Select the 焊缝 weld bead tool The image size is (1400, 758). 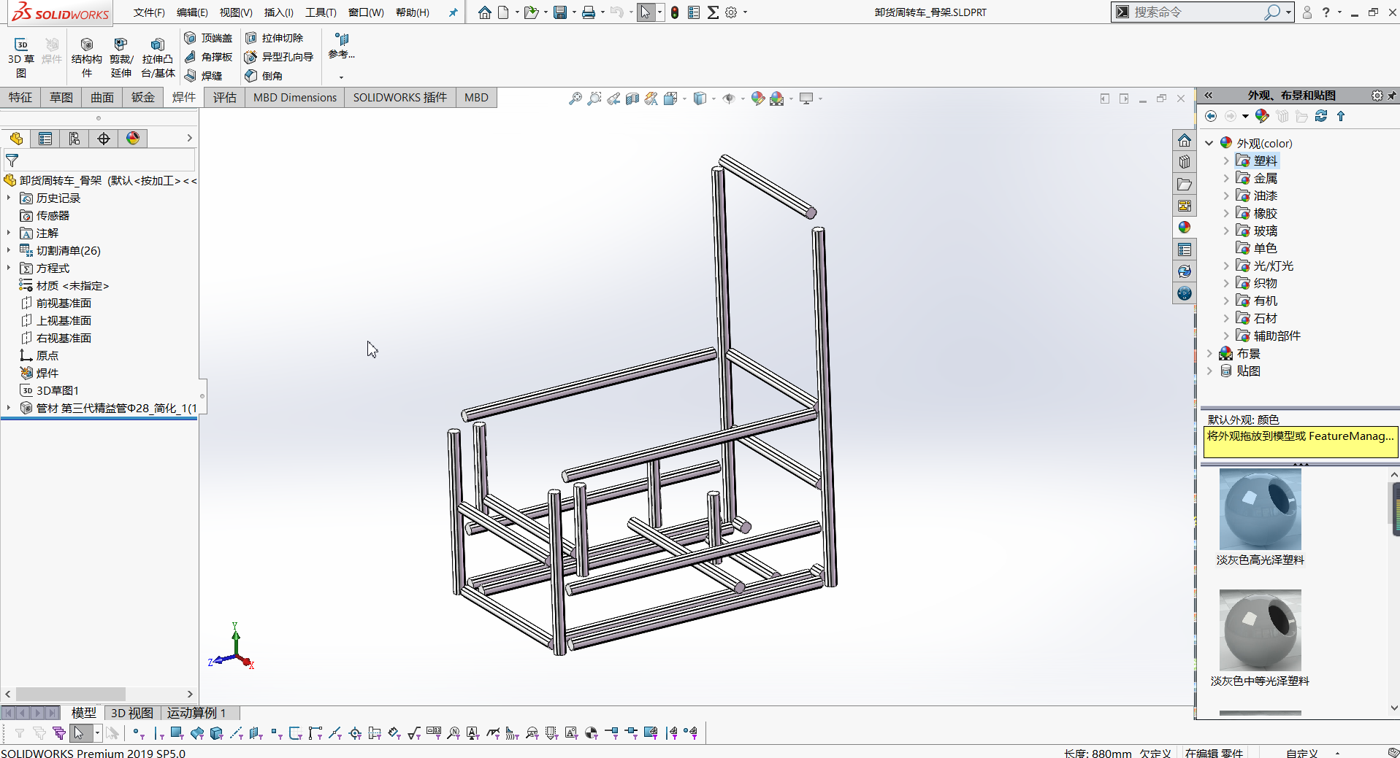click(x=203, y=76)
